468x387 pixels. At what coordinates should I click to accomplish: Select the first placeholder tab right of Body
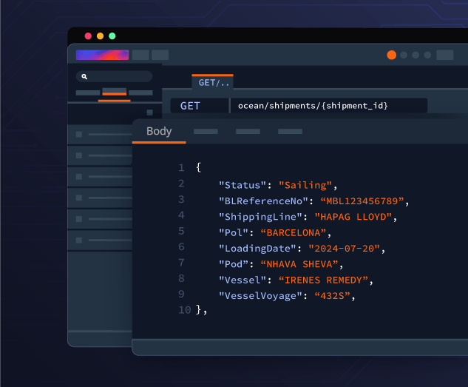tap(206, 132)
